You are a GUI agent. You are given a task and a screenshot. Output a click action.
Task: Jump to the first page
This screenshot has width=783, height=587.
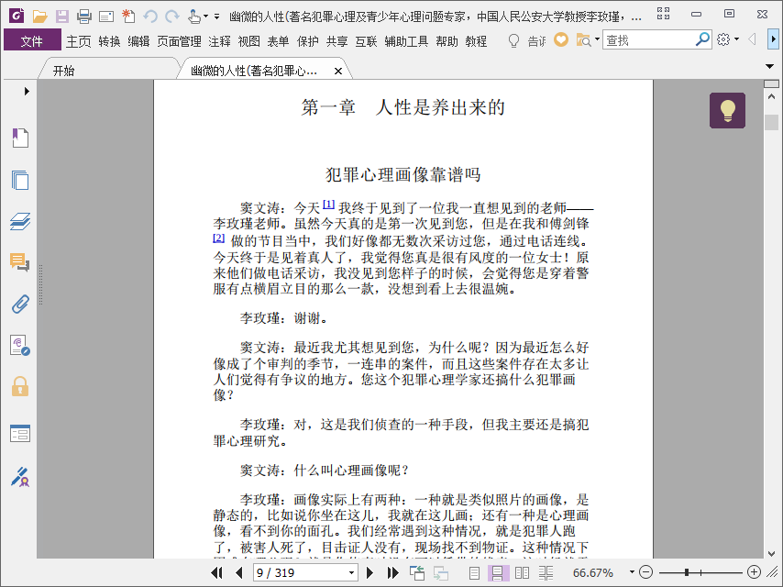pyautogui.click(x=217, y=572)
